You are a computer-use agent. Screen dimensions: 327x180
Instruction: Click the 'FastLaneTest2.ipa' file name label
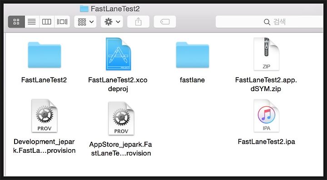pyautogui.click(x=266, y=142)
